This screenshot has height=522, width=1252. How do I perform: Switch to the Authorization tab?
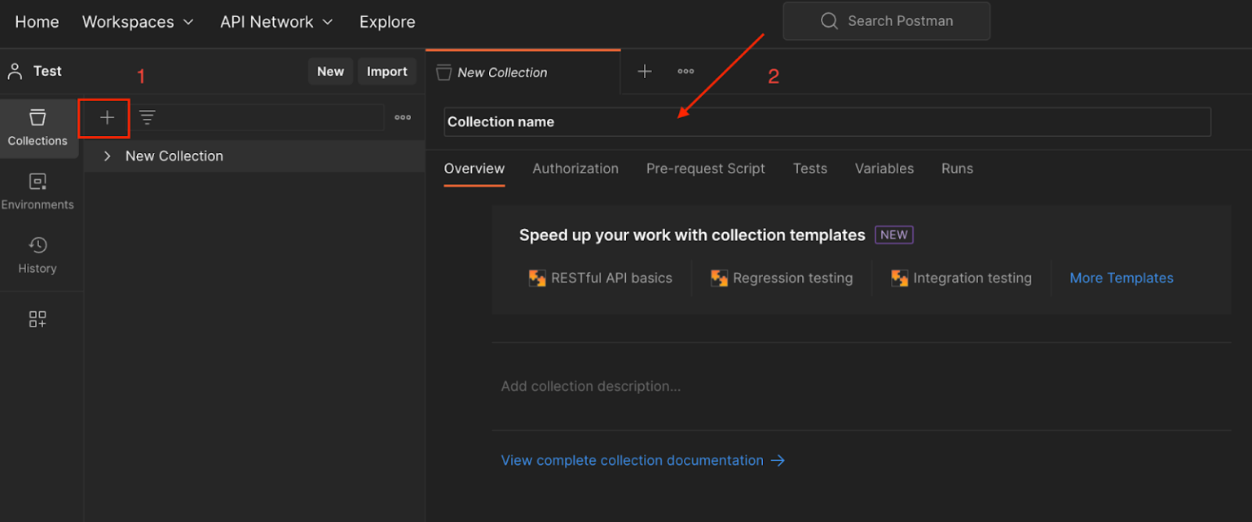[x=575, y=169]
